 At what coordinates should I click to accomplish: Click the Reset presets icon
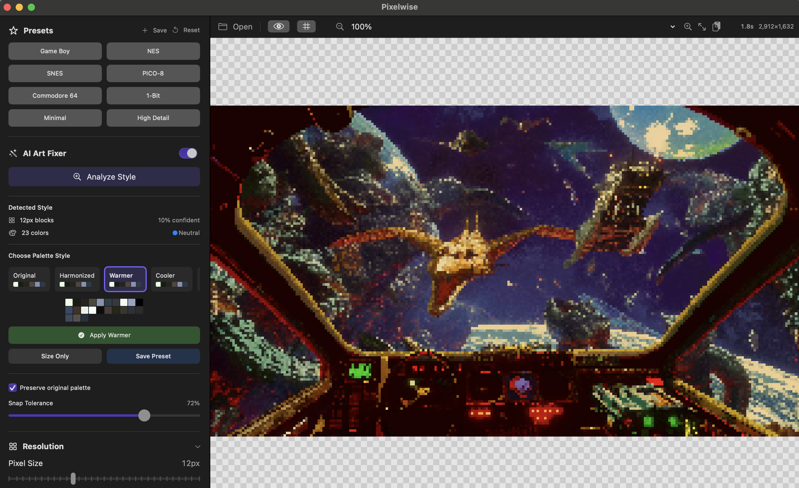click(x=175, y=30)
